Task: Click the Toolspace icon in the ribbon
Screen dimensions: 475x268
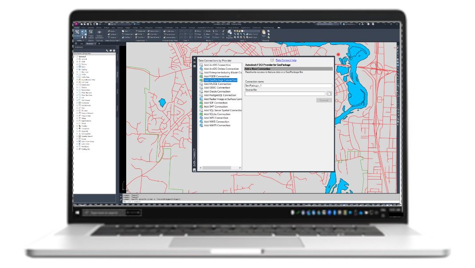Action: [x=77, y=33]
